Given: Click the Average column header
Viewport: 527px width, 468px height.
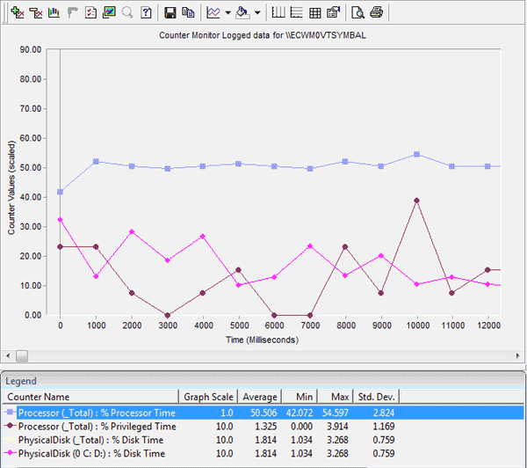Looking at the screenshot, I should click(x=260, y=397).
